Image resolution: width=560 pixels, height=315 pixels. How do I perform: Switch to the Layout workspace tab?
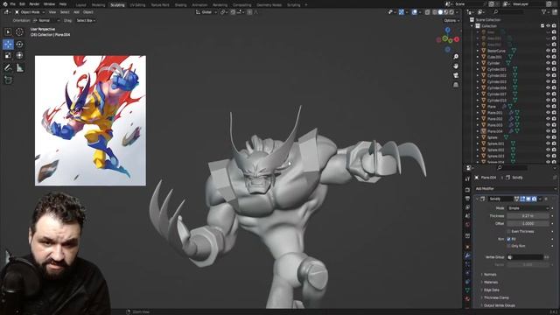81,5
